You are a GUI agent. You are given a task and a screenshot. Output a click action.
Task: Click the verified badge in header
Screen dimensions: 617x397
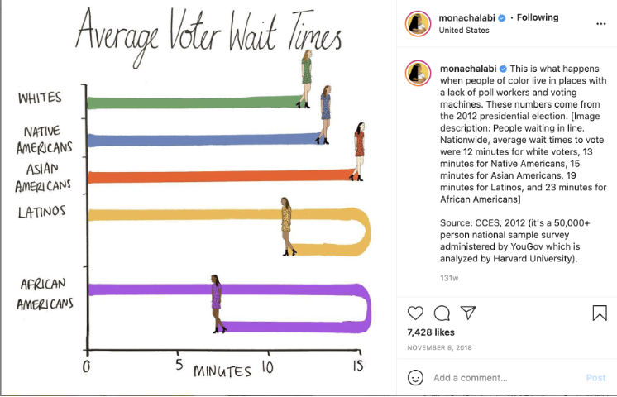click(502, 17)
